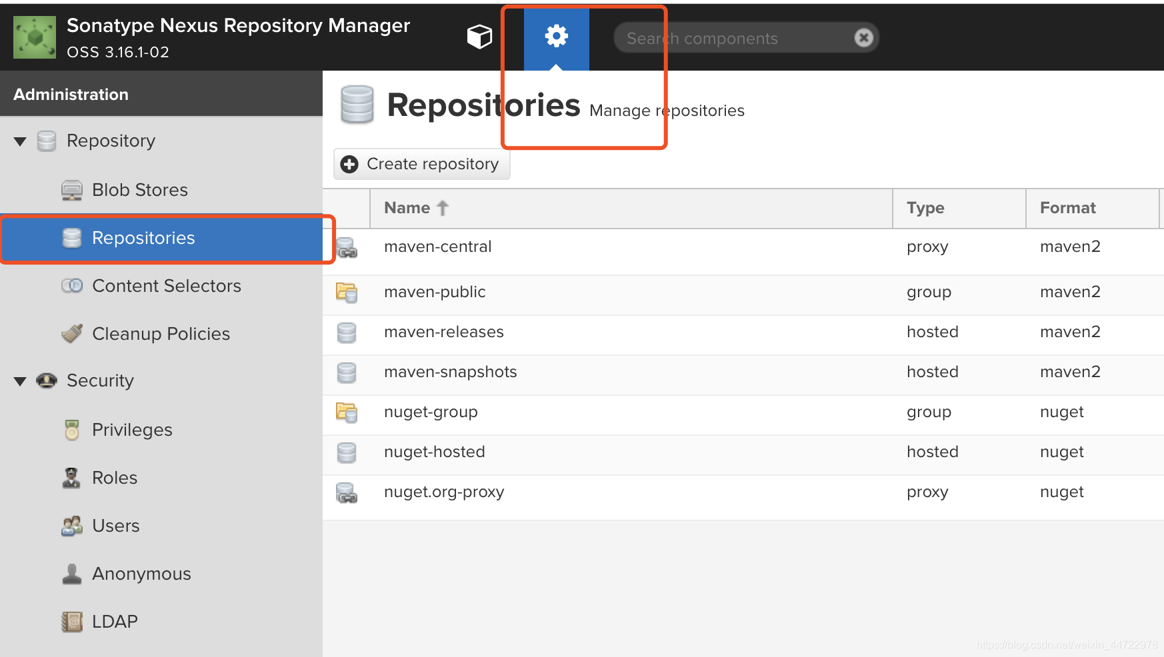Click the maven-releases hosted icon
The height and width of the screenshot is (657, 1164).
tap(347, 332)
